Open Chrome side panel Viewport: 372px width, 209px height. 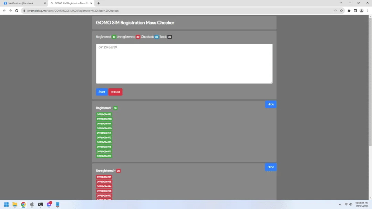coord(355,11)
